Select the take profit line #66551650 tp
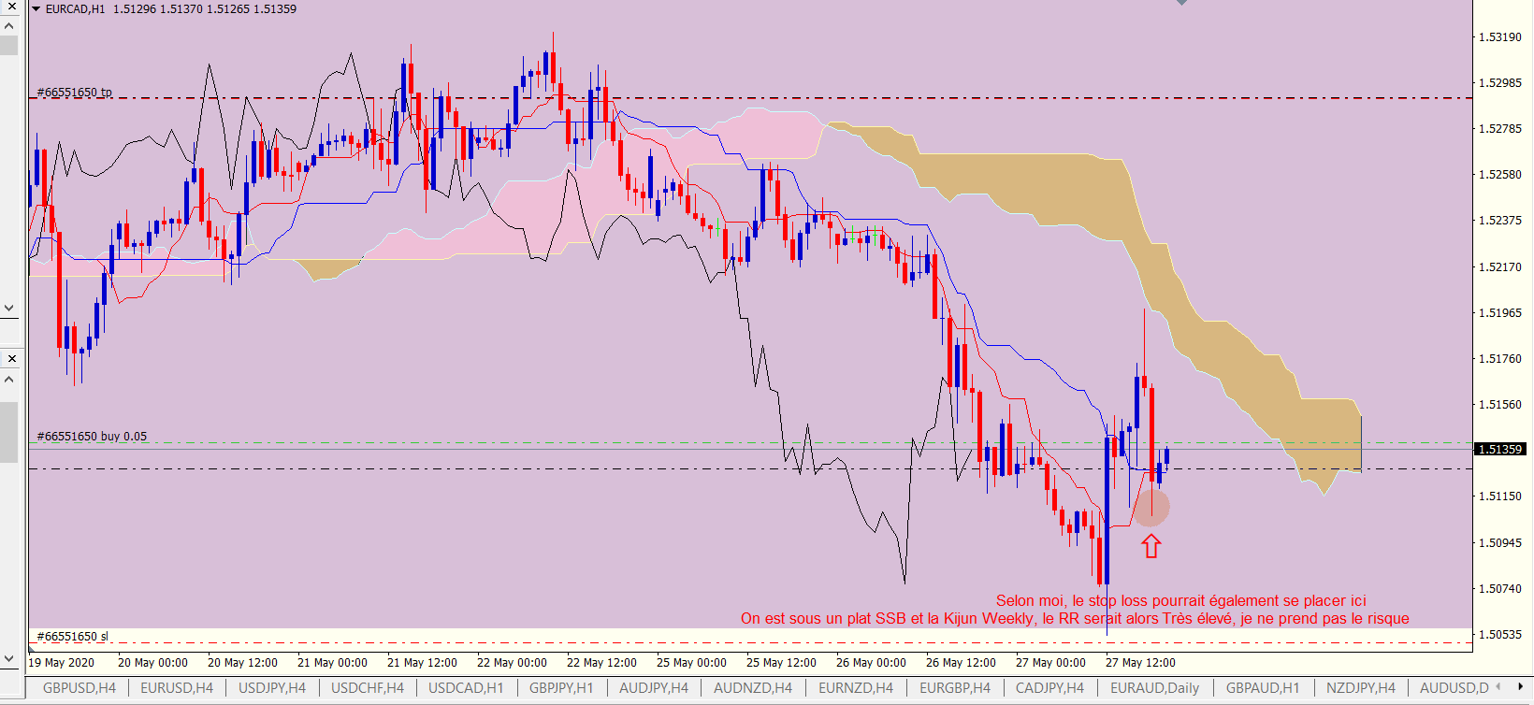 [75, 93]
